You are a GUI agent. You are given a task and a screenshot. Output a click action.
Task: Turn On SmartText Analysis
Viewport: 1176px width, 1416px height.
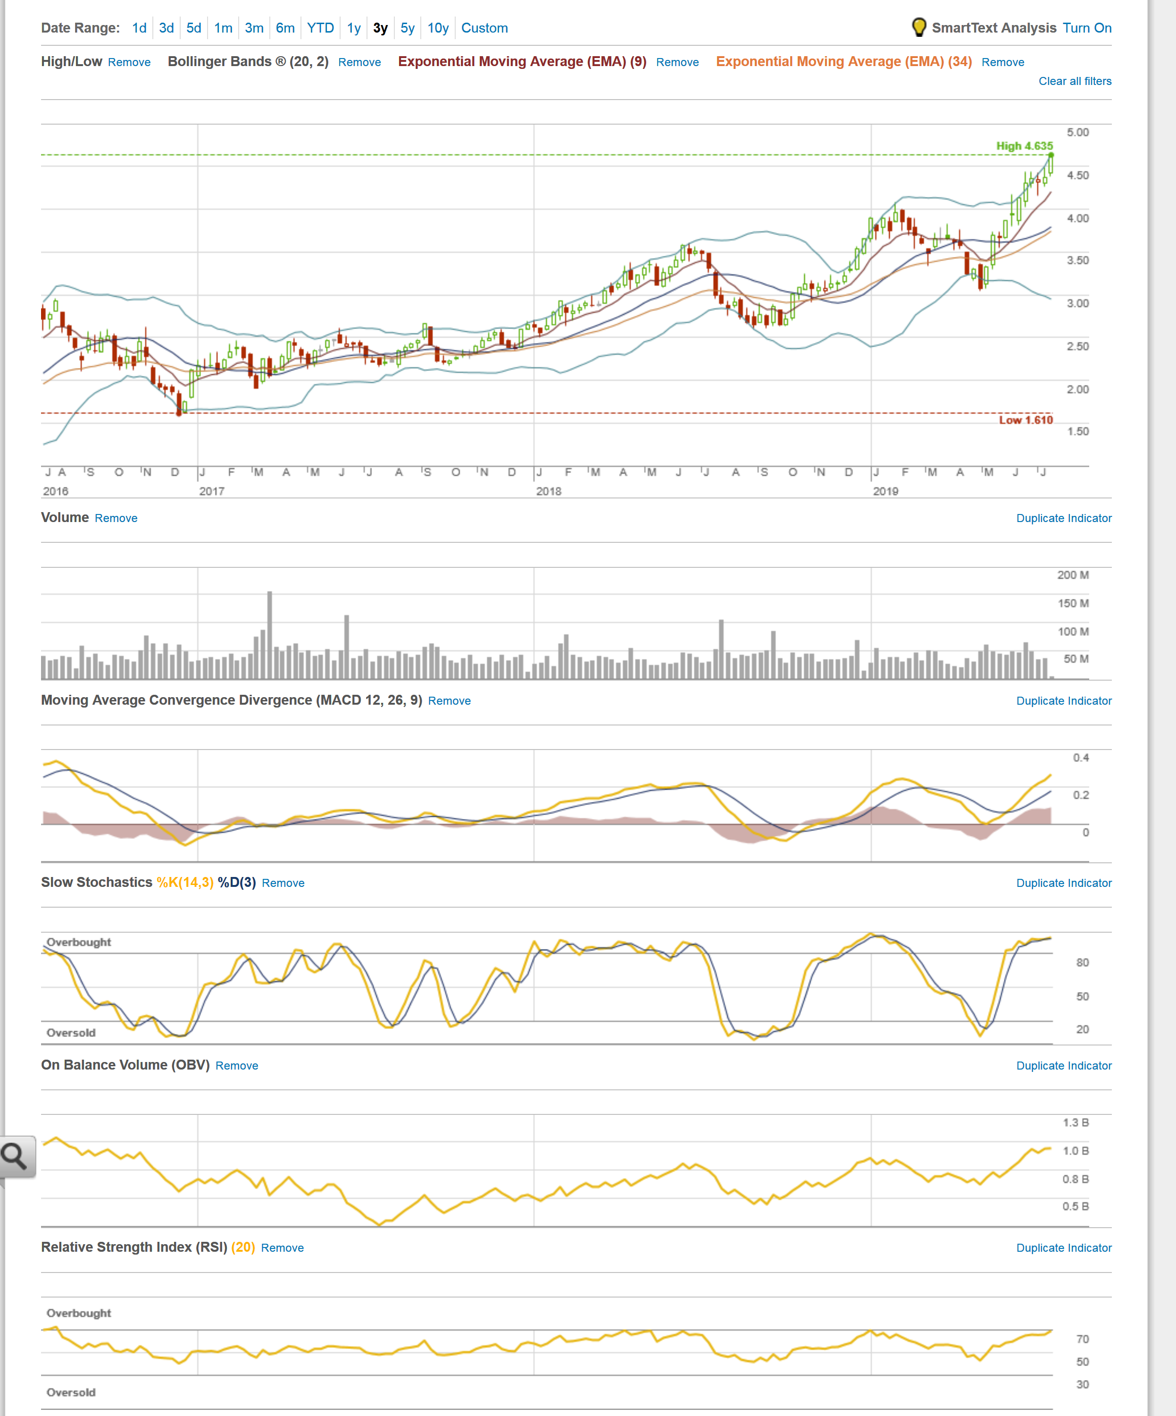click(1086, 28)
